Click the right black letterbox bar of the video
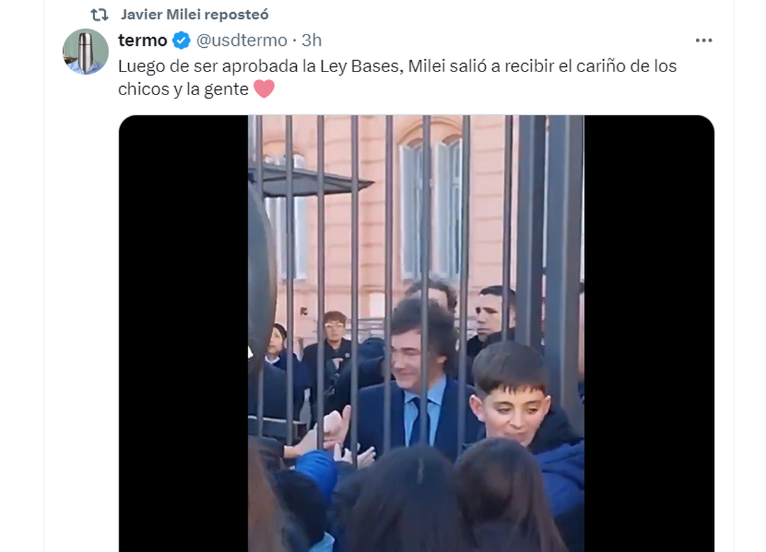The height and width of the screenshot is (552, 766). [649, 333]
